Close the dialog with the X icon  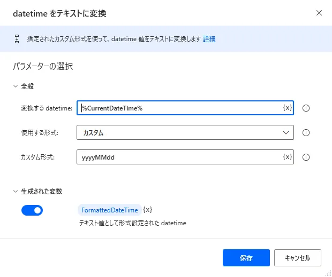(319, 12)
